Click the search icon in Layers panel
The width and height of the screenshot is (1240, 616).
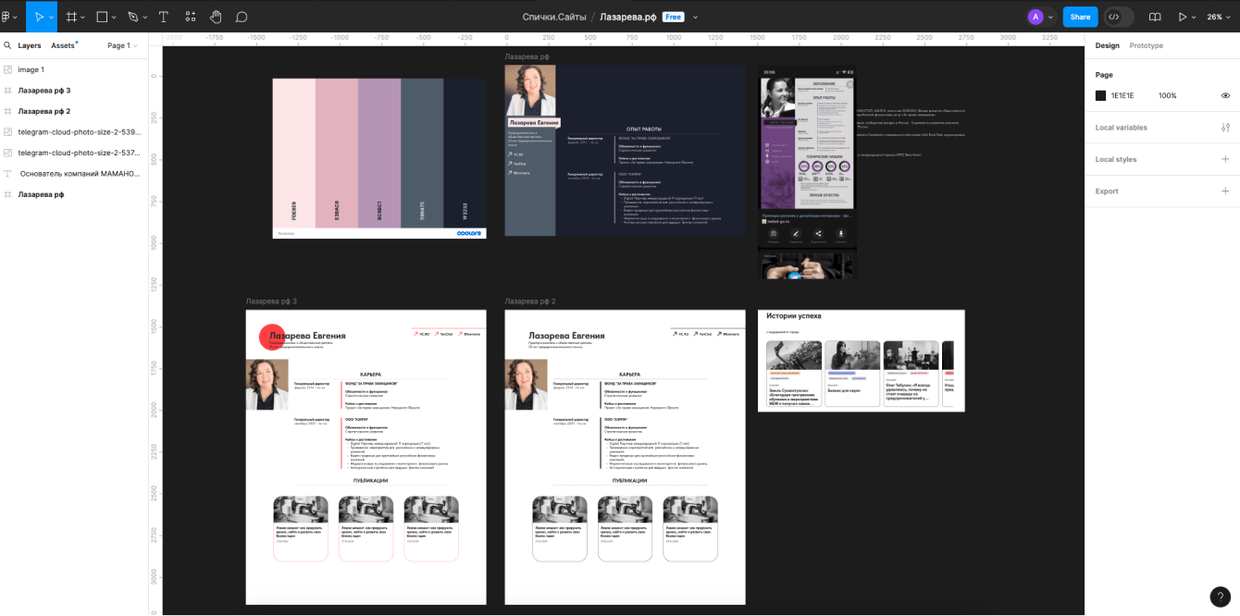(7, 45)
